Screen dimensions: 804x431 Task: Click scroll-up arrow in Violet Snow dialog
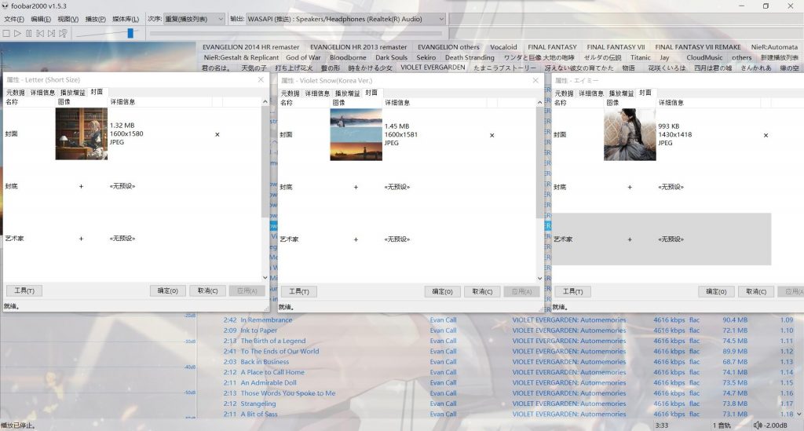(x=539, y=103)
